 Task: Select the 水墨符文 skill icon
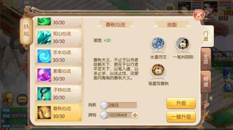click(158, 44)
